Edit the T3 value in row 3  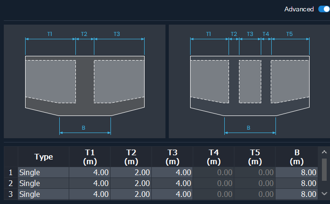click(172, 194)
